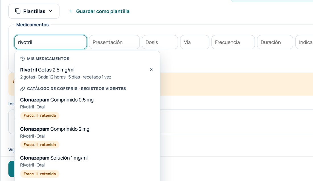The image size is (313, 181).
Task: Click the Indicaciones field at the row's end
Action: pos(304,42)
